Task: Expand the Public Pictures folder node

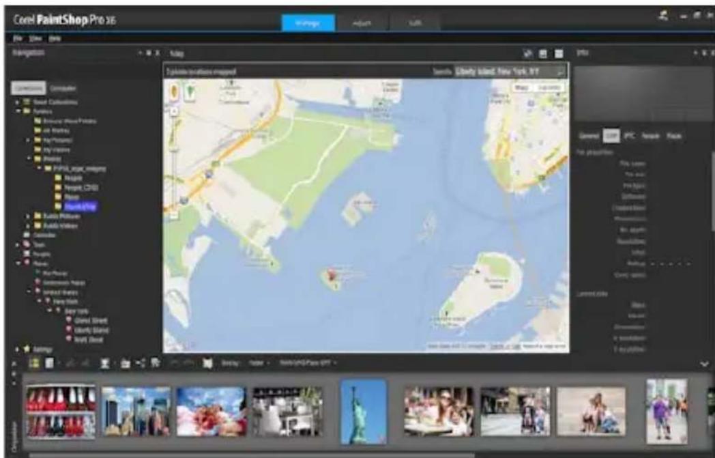Action: [29, 216]
